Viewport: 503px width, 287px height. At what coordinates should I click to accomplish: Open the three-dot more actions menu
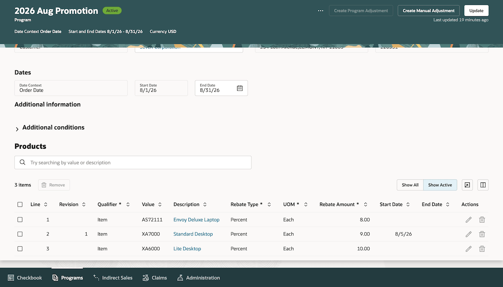point(321,10)
